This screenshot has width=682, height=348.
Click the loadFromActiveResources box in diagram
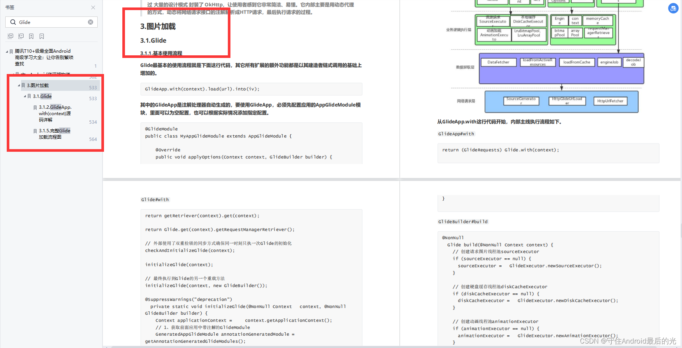click(538, 62)
